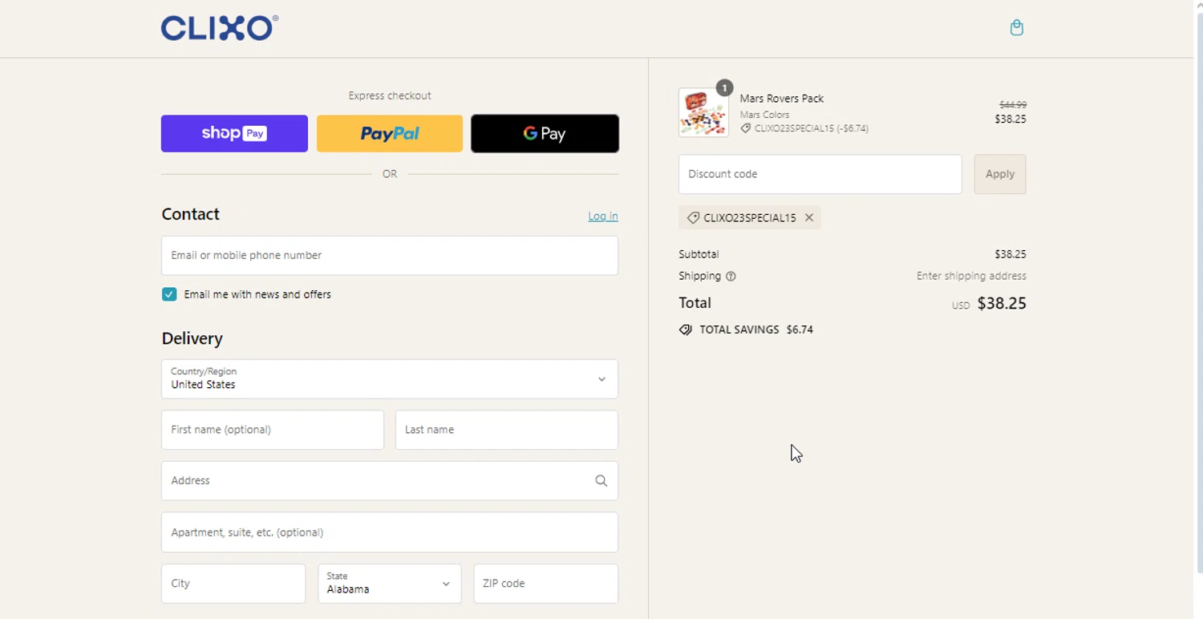
Task: Click the Subtotal label
Action: point(699,254)
